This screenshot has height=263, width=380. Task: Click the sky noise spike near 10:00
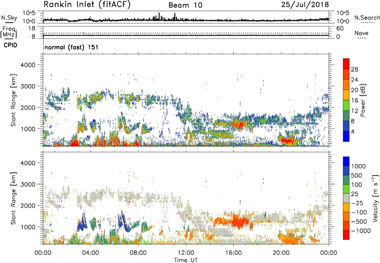(159, 16)
